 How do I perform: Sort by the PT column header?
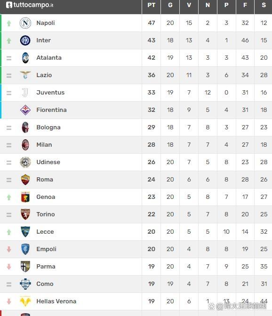pyautogui.click(x=151, y=5)
